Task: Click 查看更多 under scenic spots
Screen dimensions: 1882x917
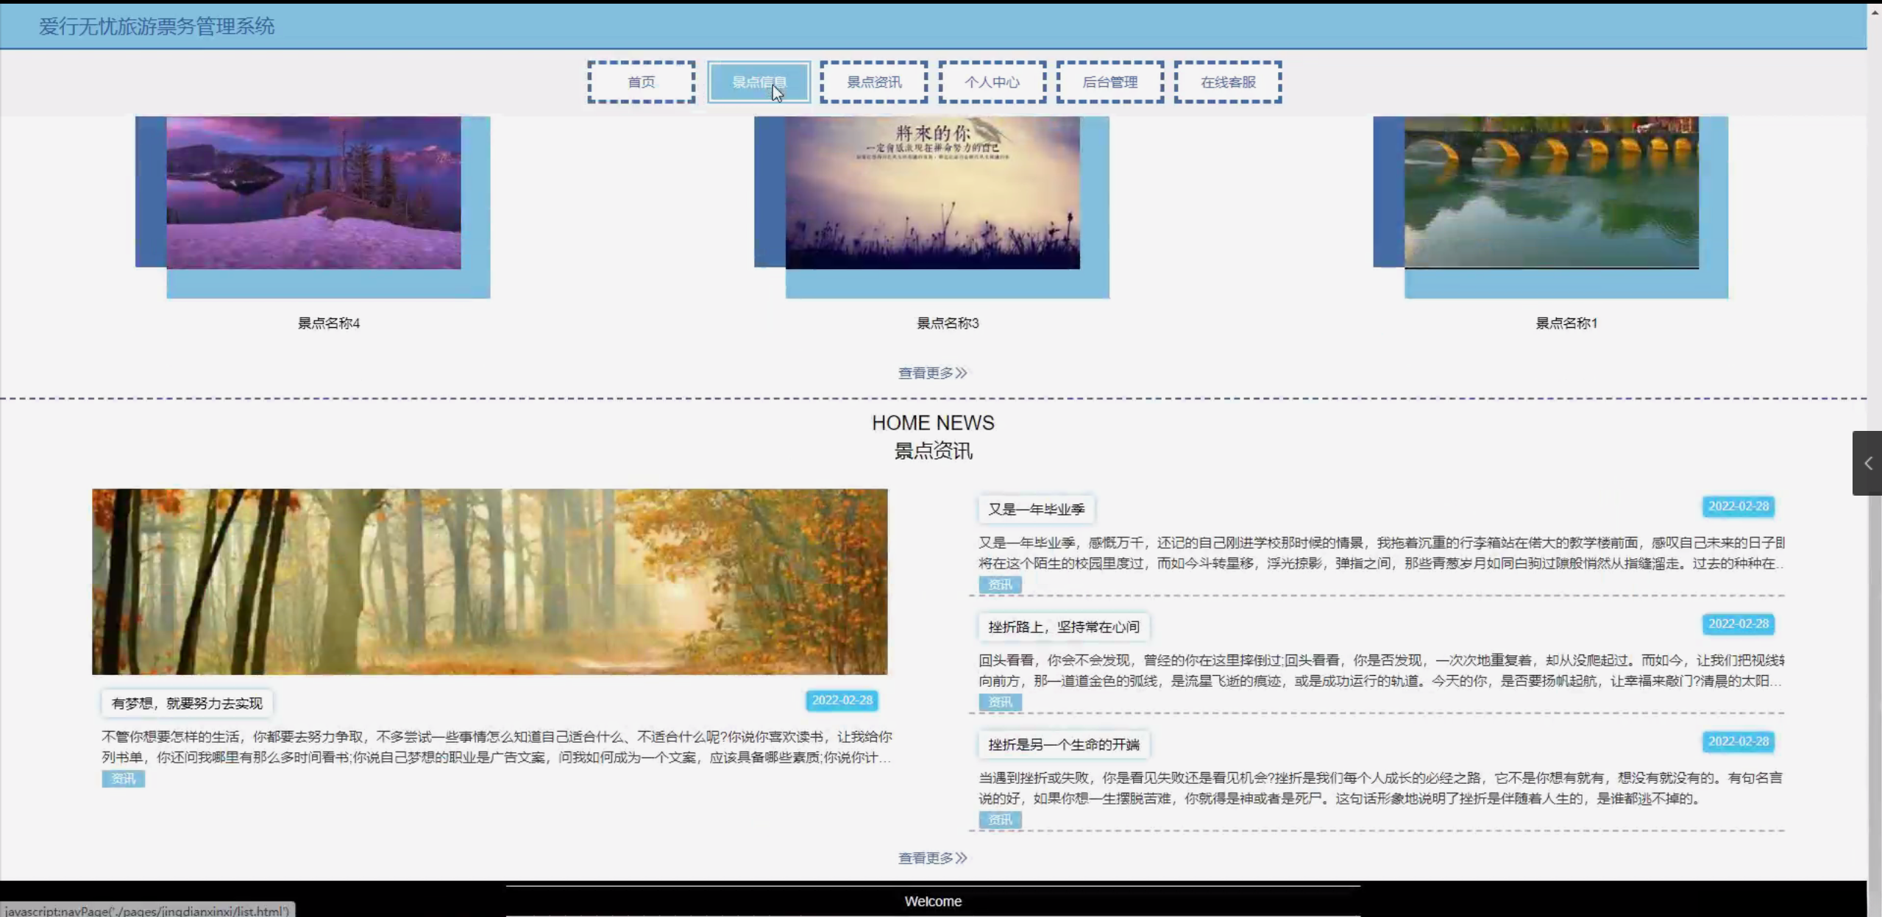Action: click(x=931, y=373)
